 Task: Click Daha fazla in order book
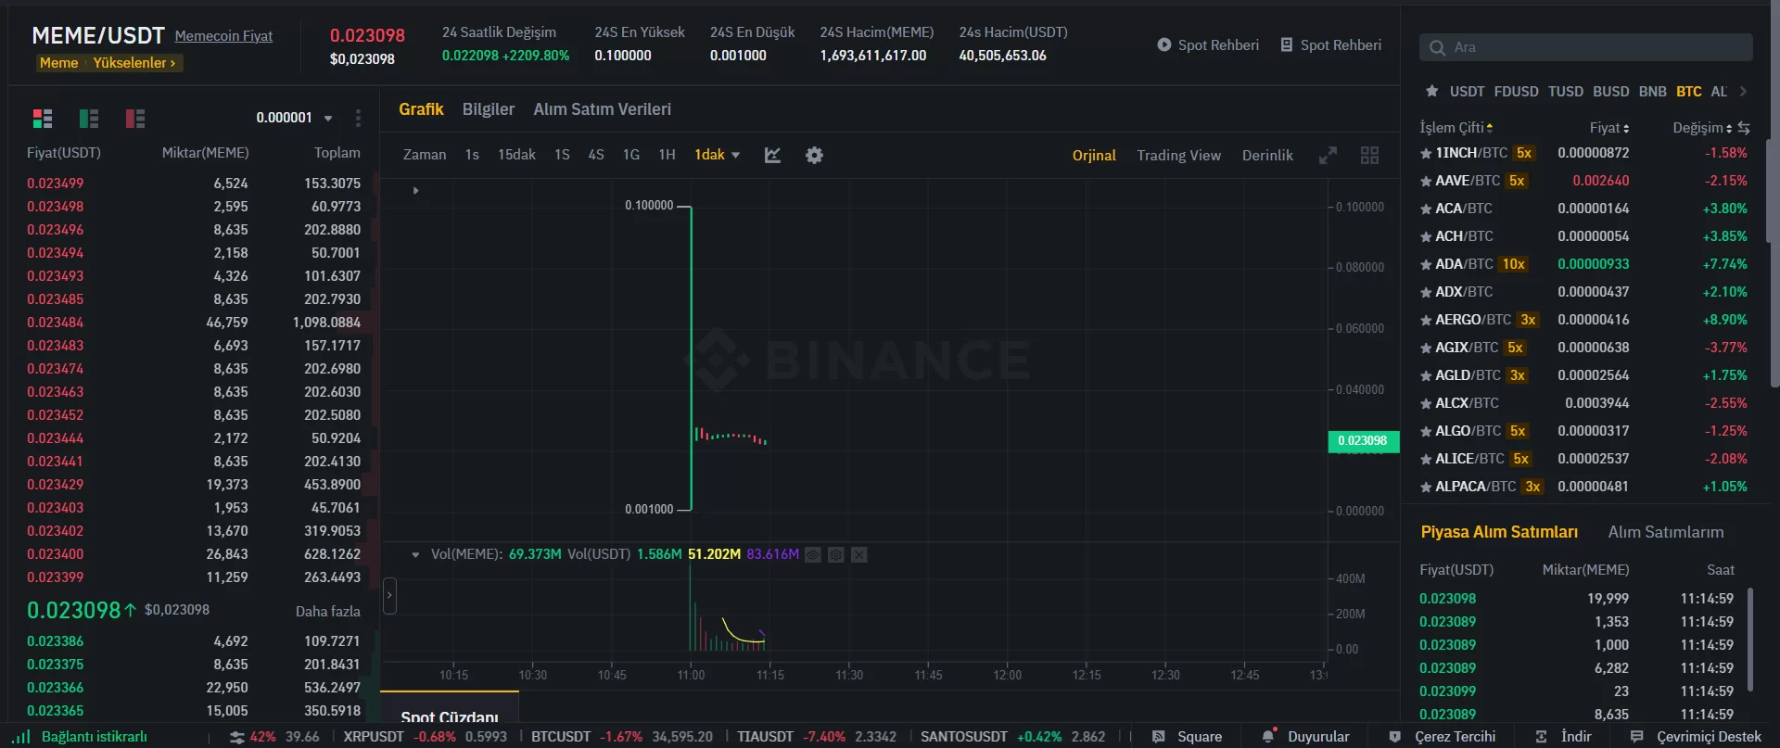[x=327, y=611]
